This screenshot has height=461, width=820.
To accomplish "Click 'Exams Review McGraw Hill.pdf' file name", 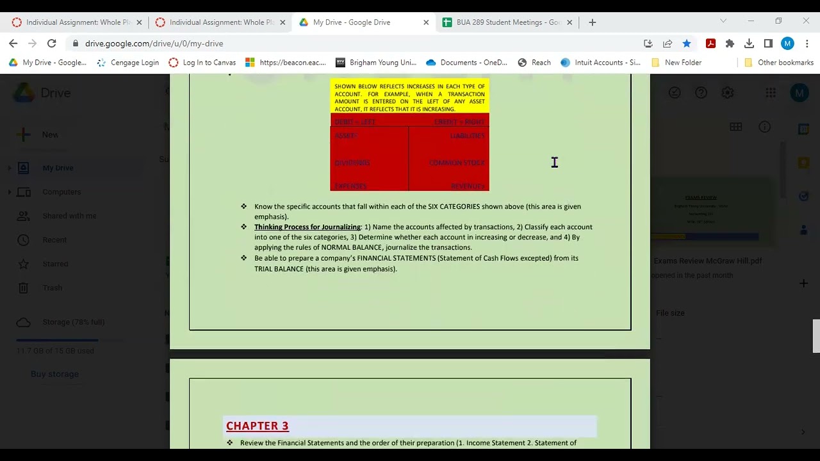I will tap(707, 261).
